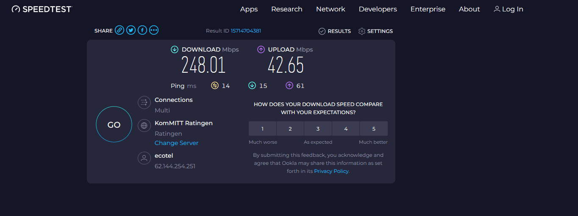Rate download speed 5 Much better
Image resolution: width=578 pixels, height=216 pixels.
pos(374,129)
